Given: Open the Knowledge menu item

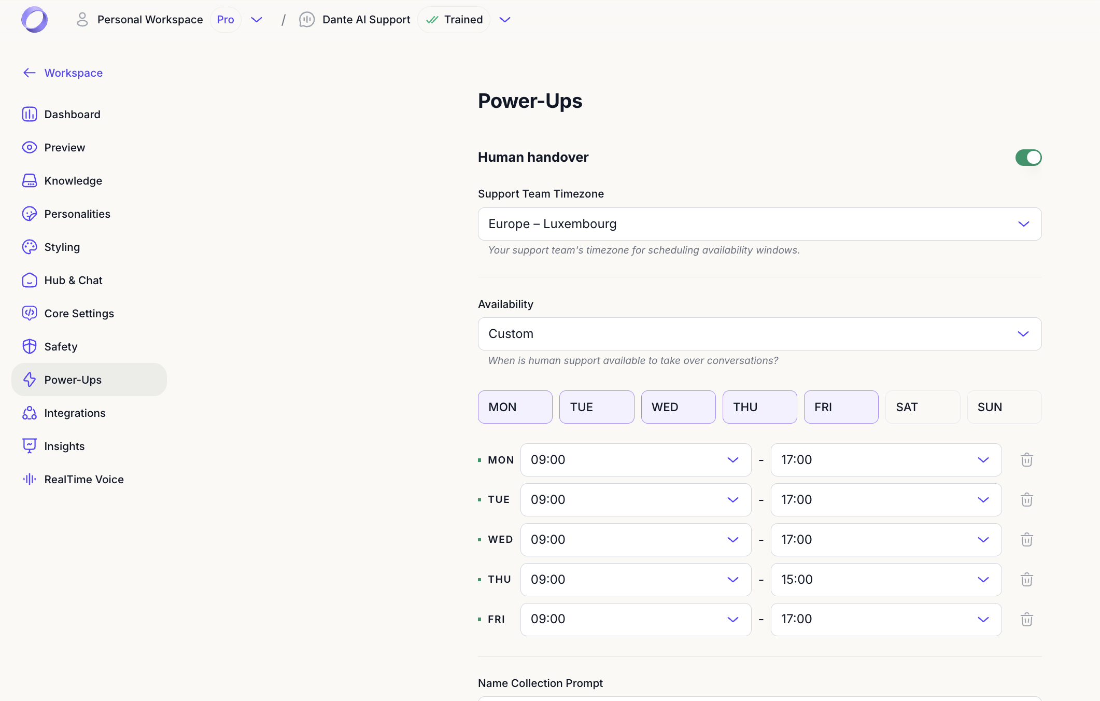Looking at the screenshot, I should 89,180.
